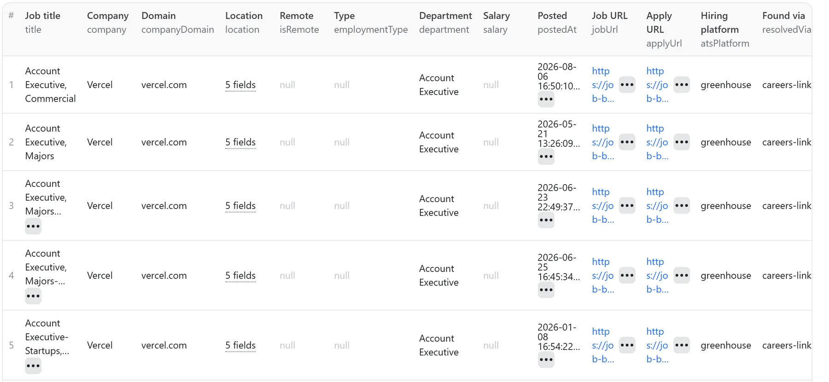Expand truncated Job URL in row 4

point(627,276)
